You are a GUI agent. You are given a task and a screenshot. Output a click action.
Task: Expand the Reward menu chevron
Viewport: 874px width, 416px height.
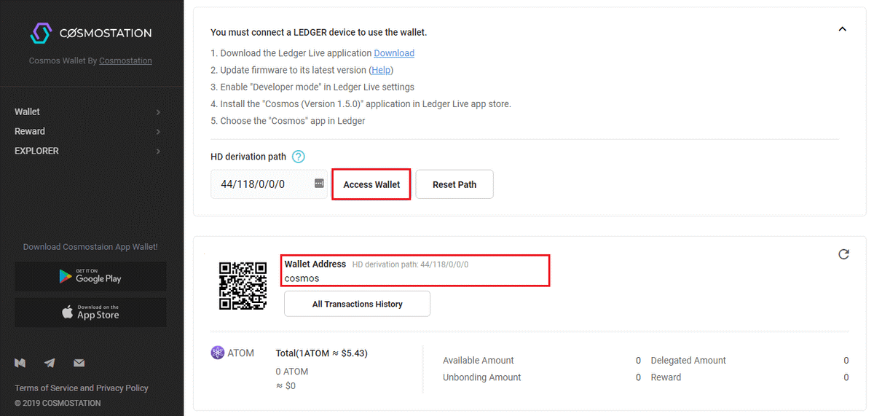[158, 132]
